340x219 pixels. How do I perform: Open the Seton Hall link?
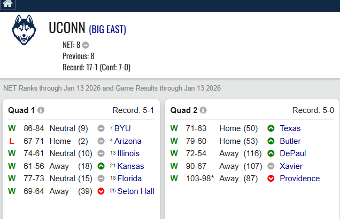pos(135,191)
